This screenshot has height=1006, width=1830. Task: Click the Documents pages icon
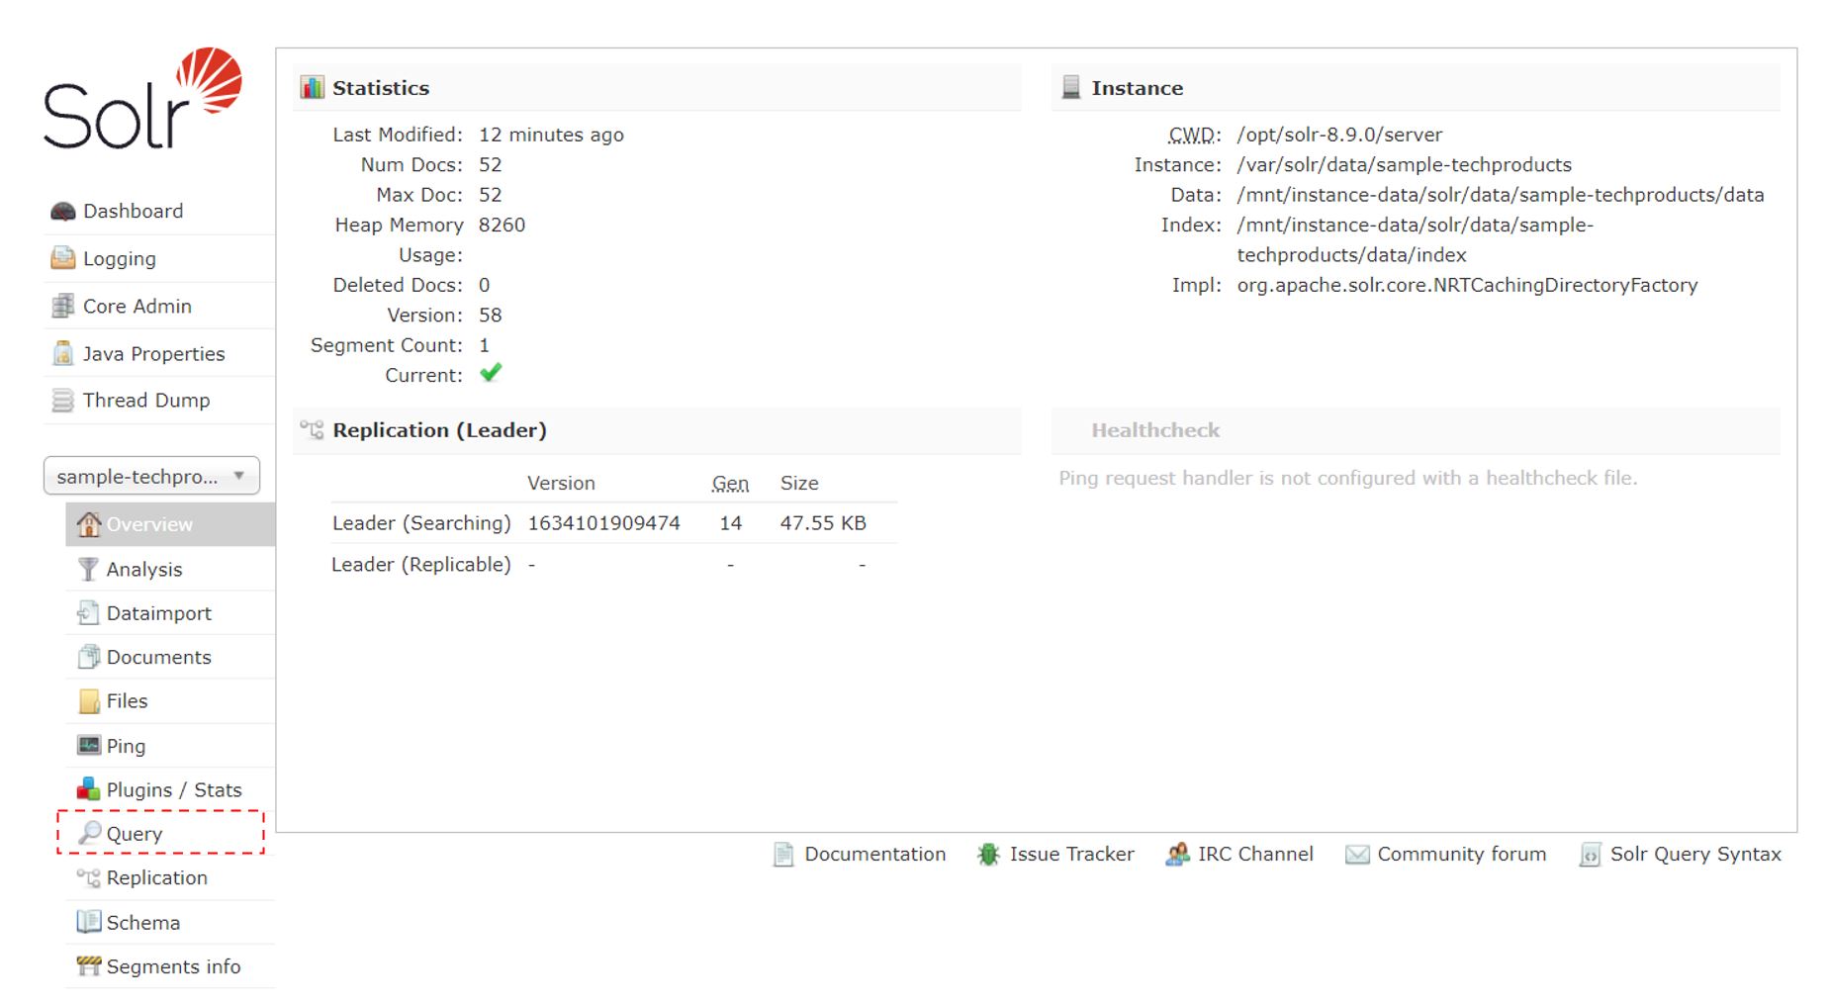tap(89, 657)
